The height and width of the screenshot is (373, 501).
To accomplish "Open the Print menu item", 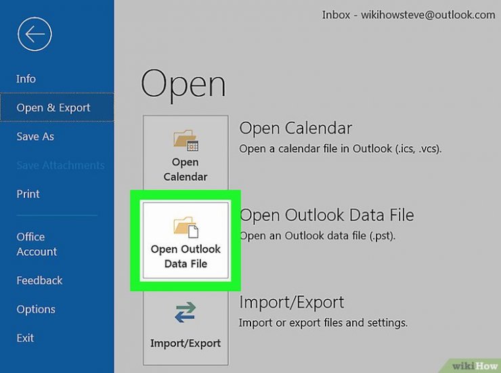I will point(28,194).
